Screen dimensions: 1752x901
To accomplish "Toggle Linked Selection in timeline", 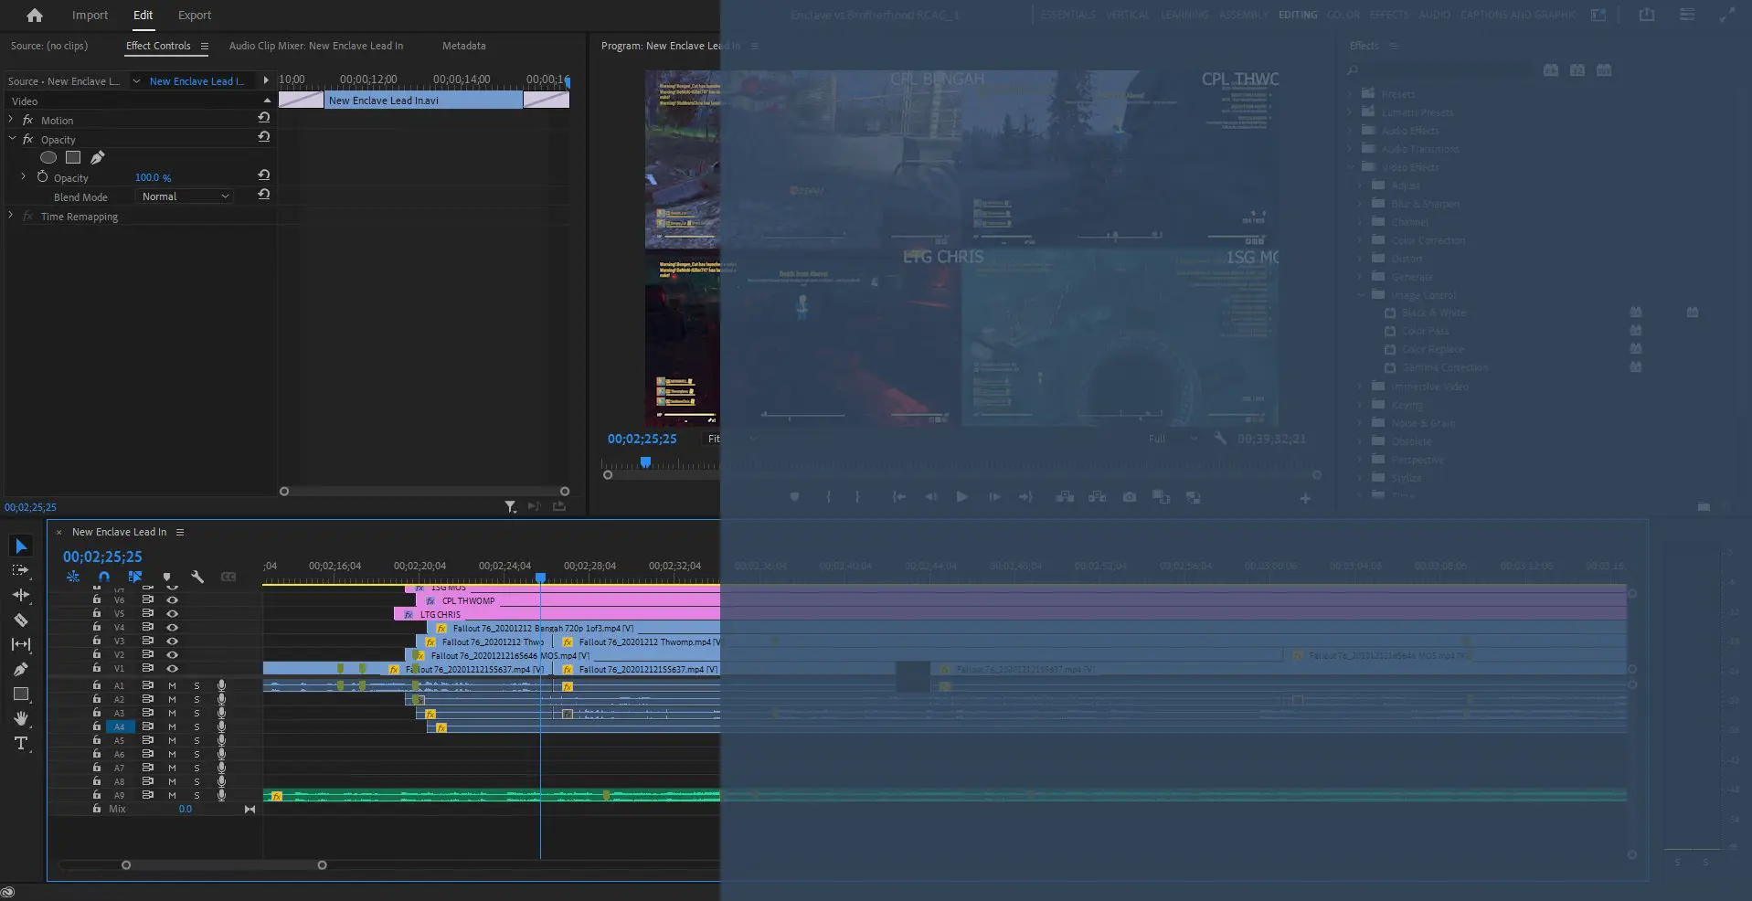I will pyautogui.click(x=135, y=577).
